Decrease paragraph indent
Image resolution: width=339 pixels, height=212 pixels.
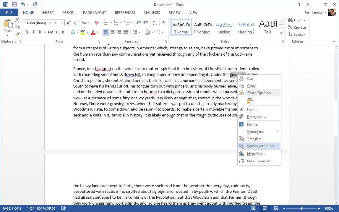pos(139,23)
